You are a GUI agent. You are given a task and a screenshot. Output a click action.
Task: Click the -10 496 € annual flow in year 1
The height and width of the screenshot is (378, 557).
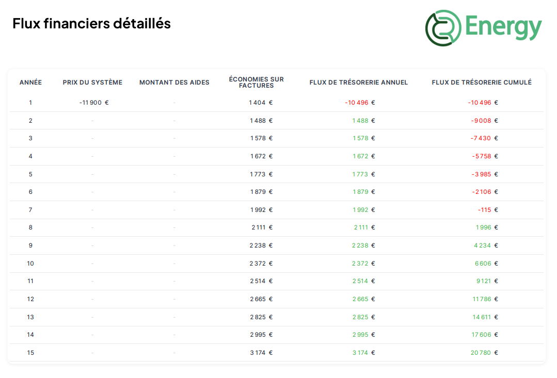[359, 102]
